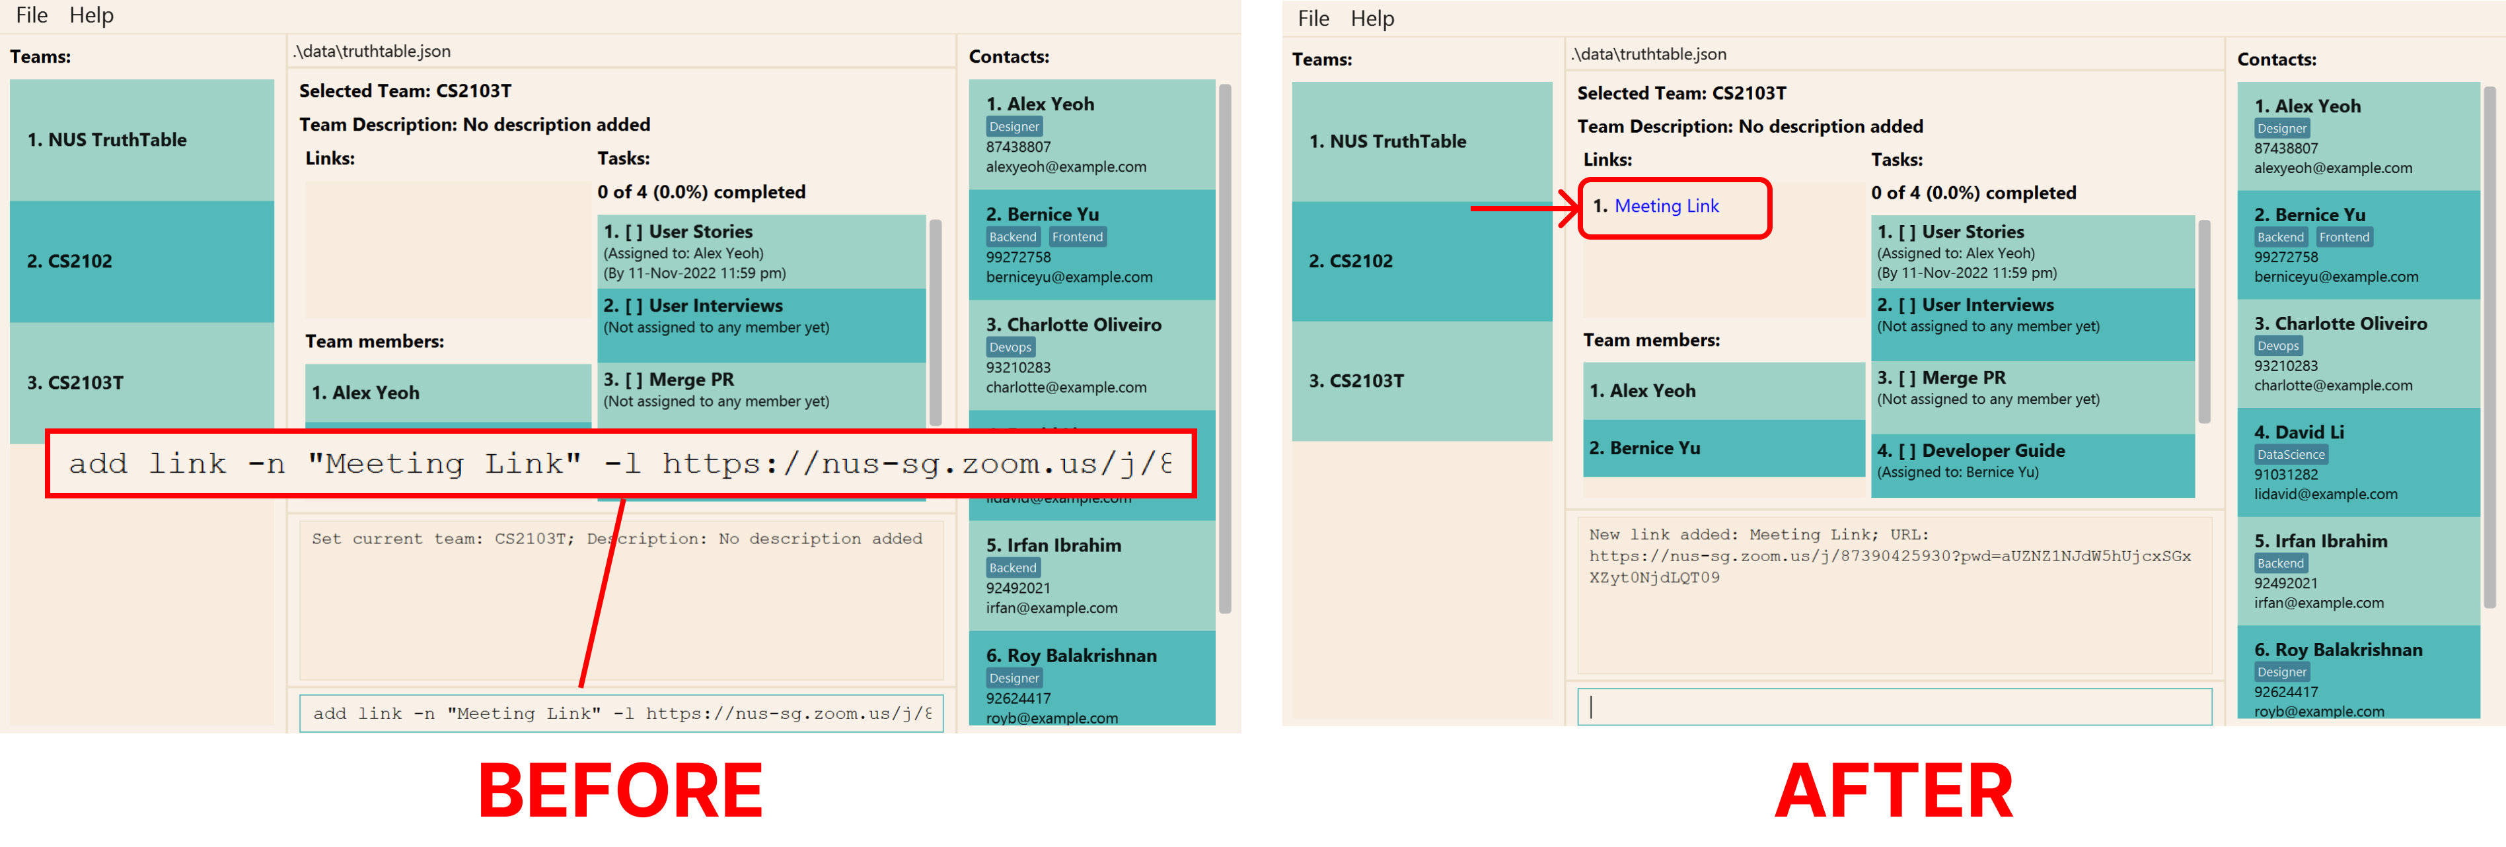Click tasks list scrollbar in BEFORE window
Image resolution: width=2506 pixels, height=847 pixels.
coord(935,323)
